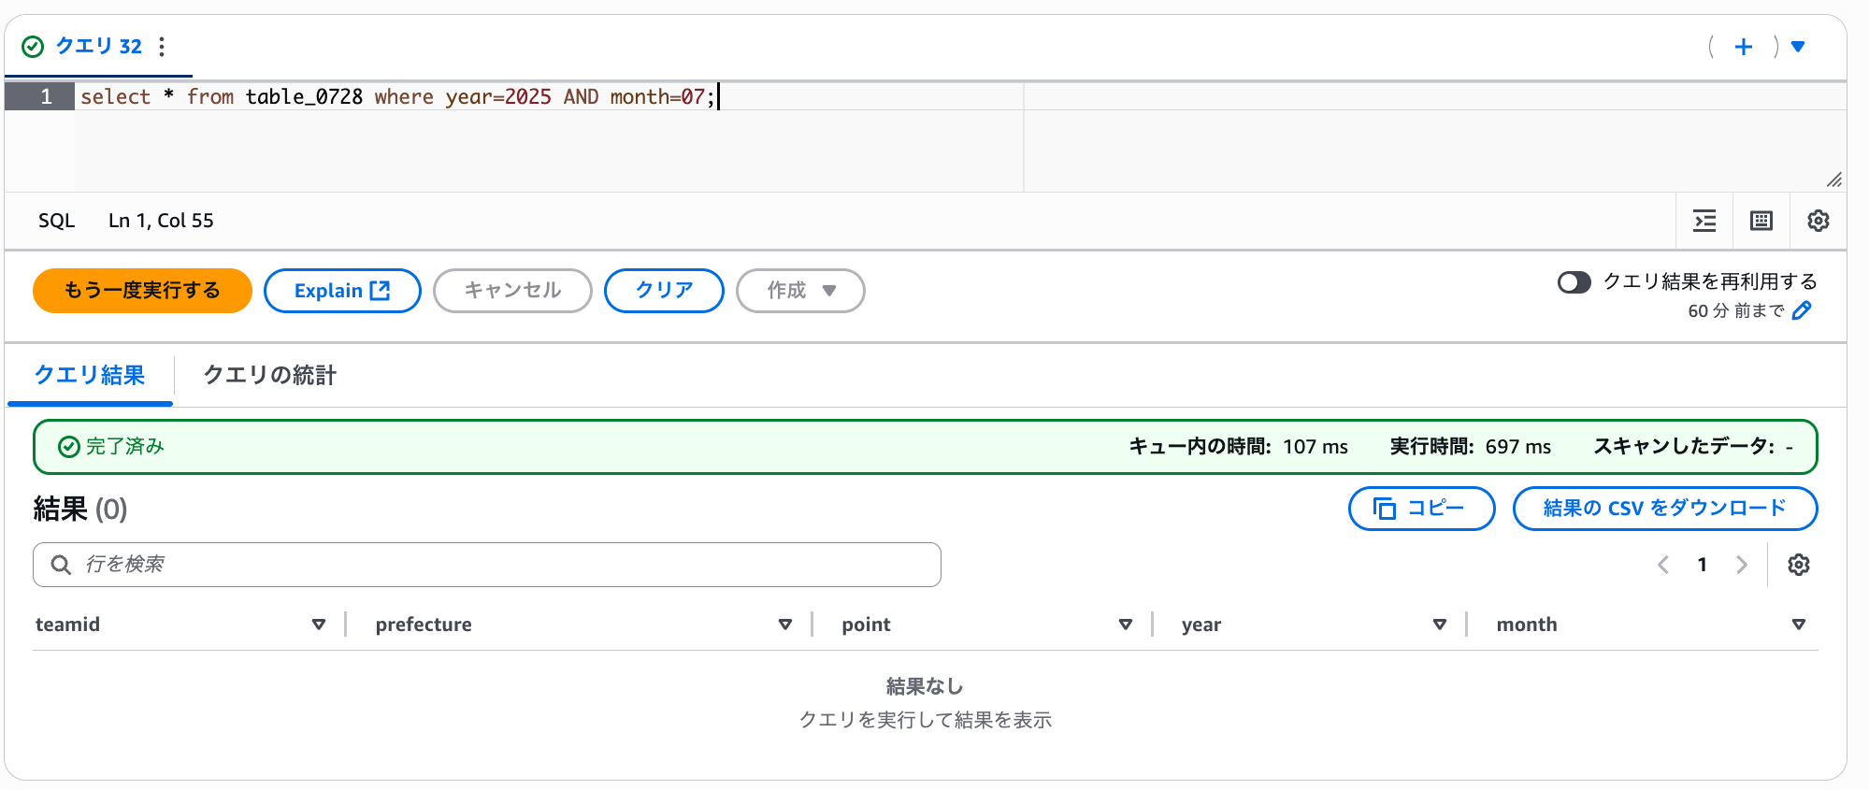Click the クリア button

664,291
